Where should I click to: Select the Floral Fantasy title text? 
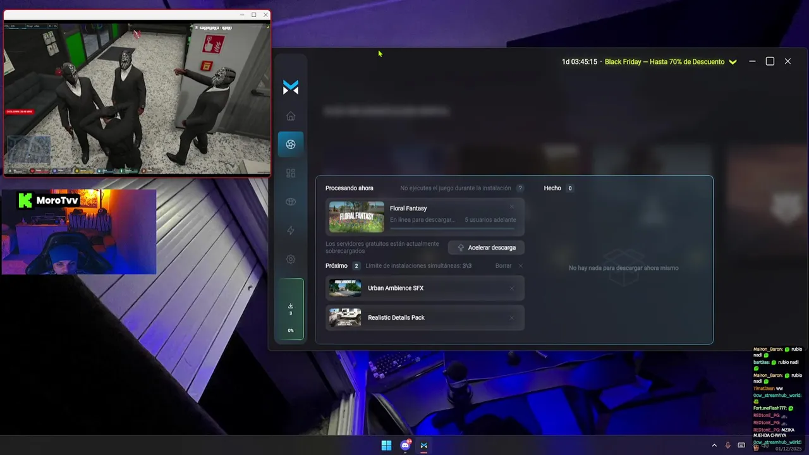pyautogui.click(x=408, y=209)
